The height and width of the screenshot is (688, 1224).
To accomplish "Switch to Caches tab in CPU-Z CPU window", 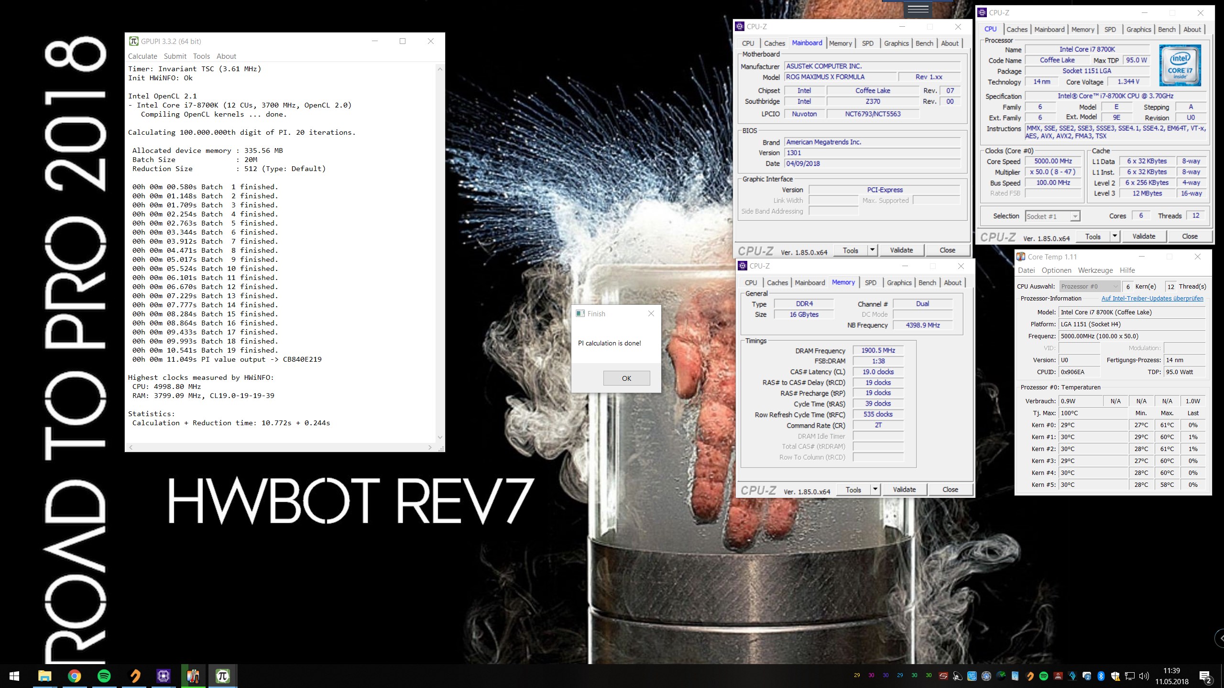I will [1017, 29].
